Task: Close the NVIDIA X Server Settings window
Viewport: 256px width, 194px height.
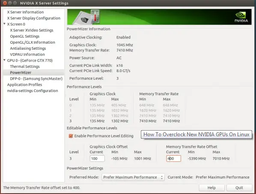Action: coord(5,3)
